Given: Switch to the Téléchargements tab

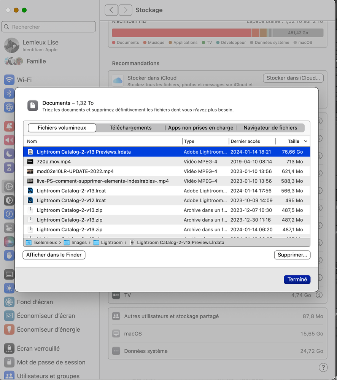Looking at the screenshot, I should (x=130, y=128).
